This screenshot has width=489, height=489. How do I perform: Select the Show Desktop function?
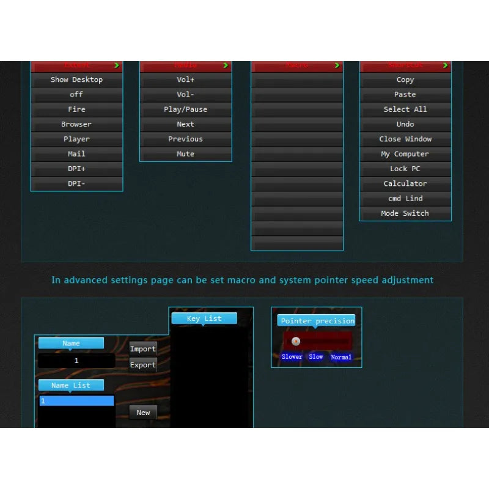76,79
